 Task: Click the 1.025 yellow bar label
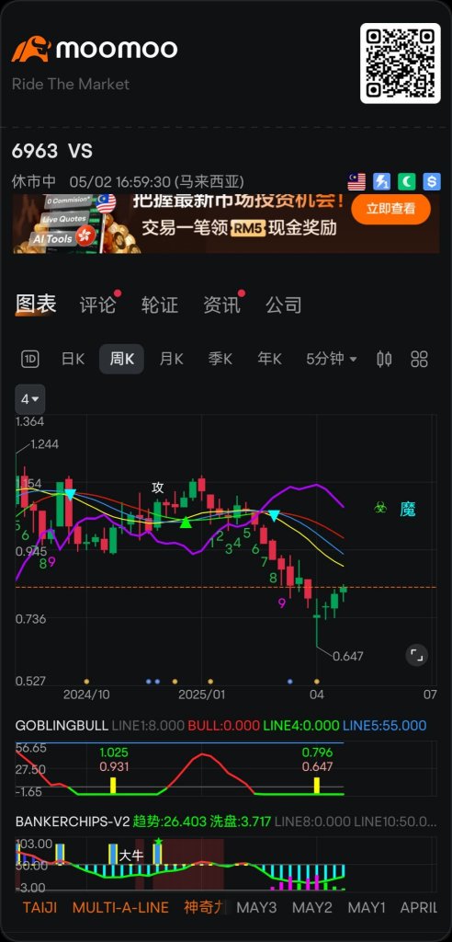(114, 752)
